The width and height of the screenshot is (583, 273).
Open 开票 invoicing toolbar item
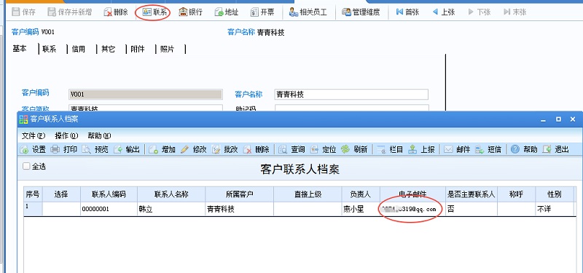262,12
